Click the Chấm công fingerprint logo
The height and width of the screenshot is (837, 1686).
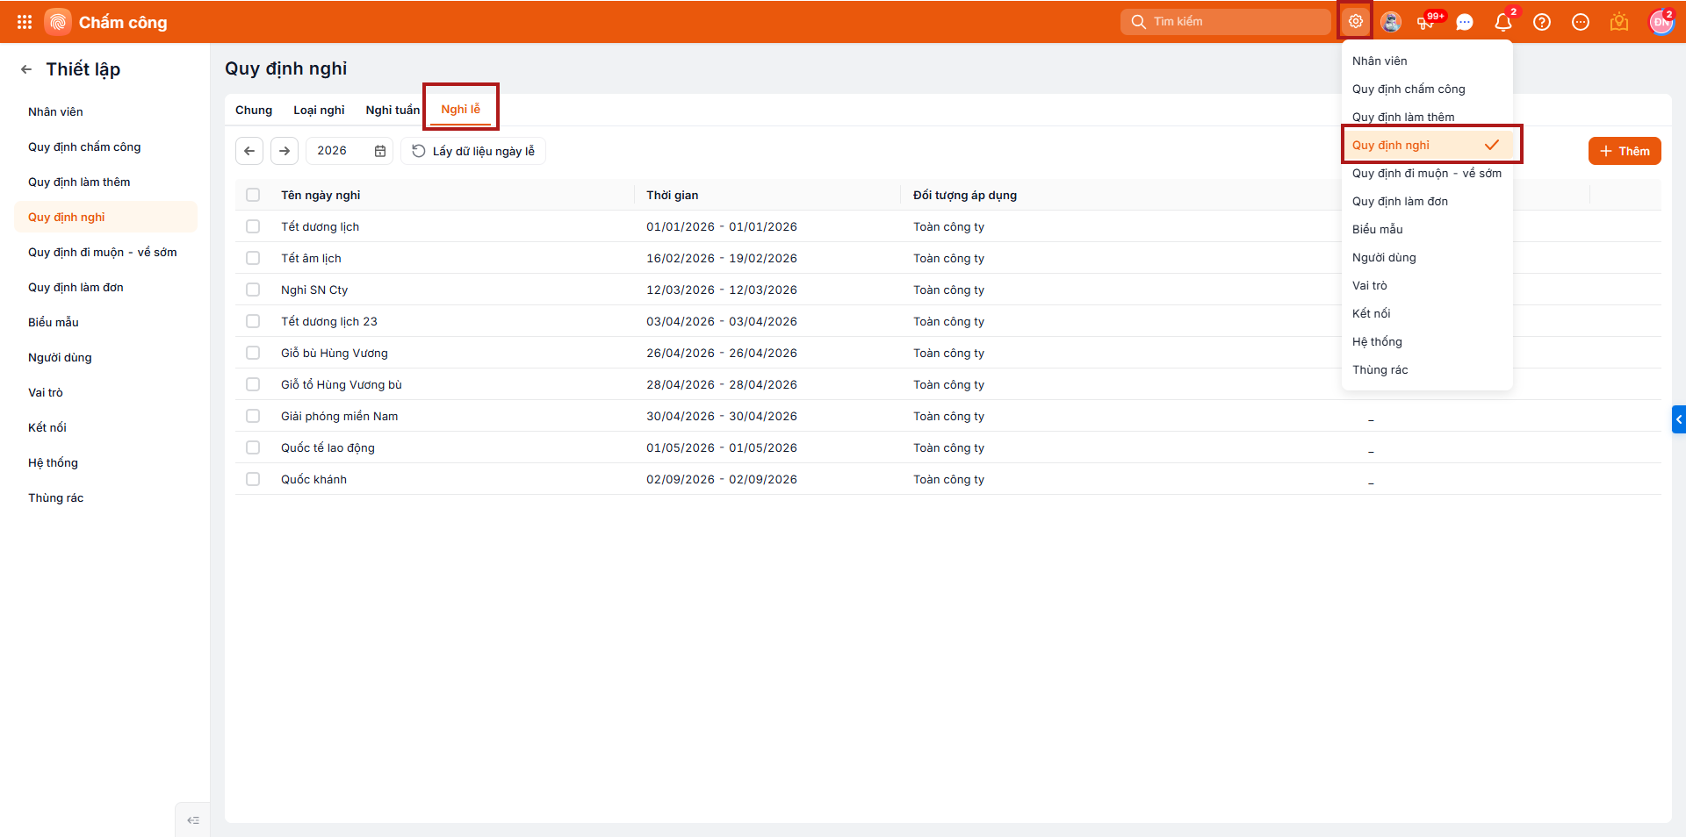58,22
